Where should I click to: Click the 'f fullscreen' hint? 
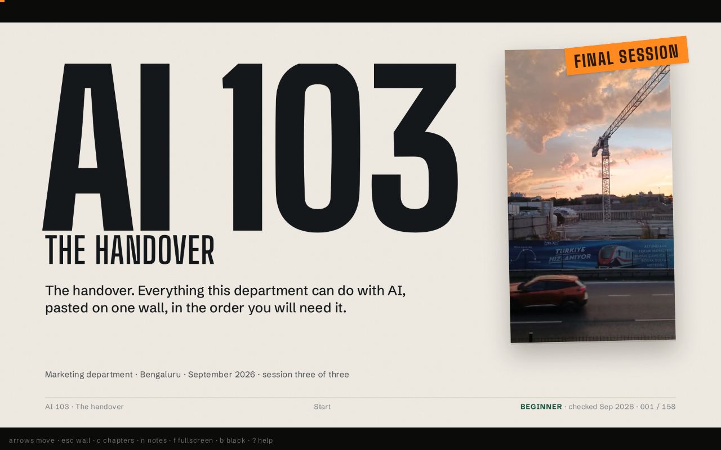(x=193, y=440)
